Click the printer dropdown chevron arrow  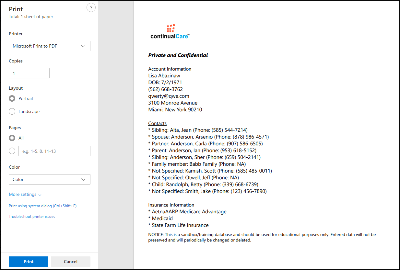[x=83, y=46]
